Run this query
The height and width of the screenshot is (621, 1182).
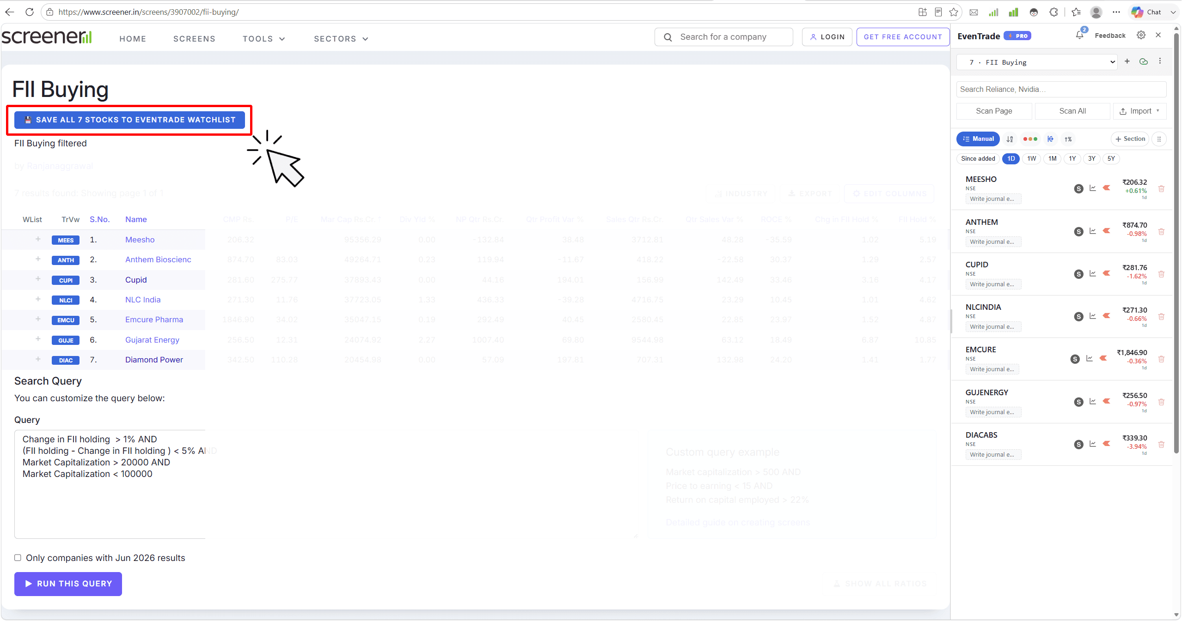(x=68, y=584)
